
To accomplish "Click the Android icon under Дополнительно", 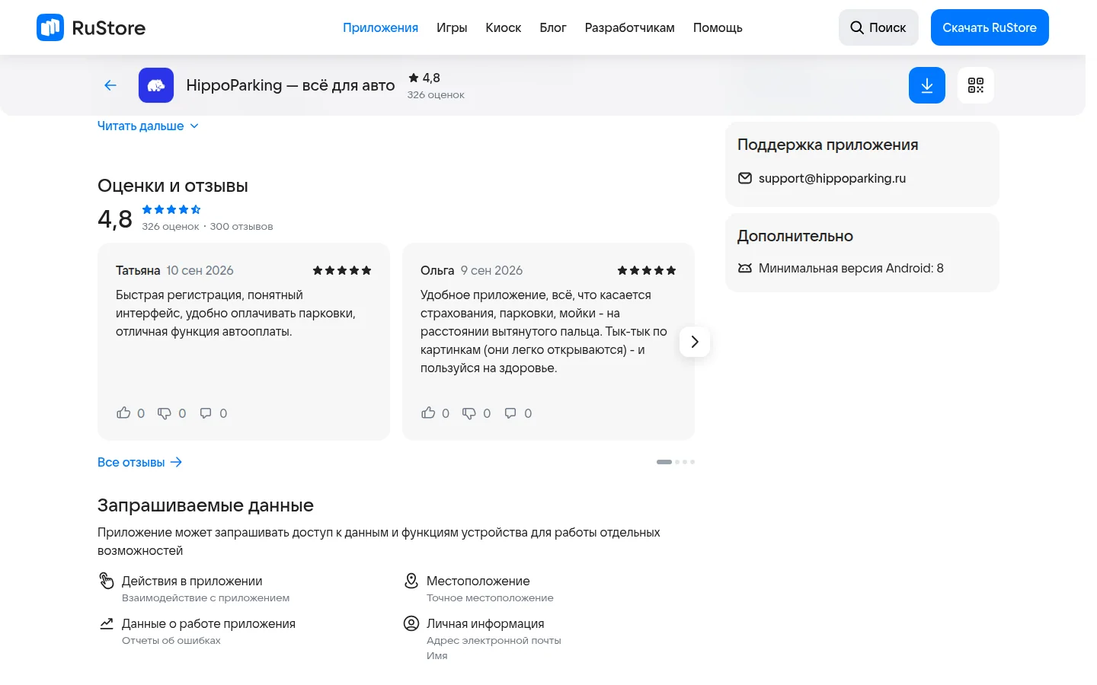I will coord(745,268).
